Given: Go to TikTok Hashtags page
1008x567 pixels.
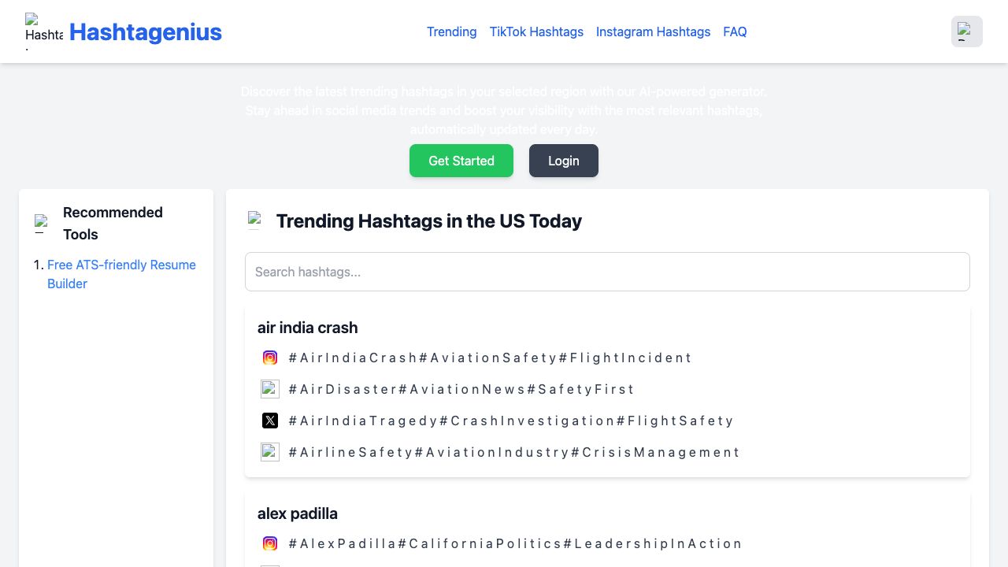Looking at the screenshot, I should (536, 31).
